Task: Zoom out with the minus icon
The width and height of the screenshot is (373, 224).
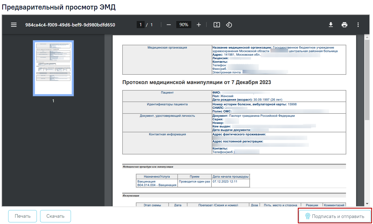Action: point(169,25)
